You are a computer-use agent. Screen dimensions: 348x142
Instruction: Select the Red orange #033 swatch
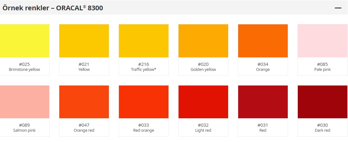pos(144,102)
